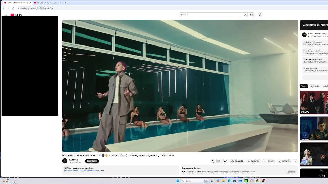Switch to the WYA REMIX browser tab
328x184 pixels.
click(x=17, y=3)
